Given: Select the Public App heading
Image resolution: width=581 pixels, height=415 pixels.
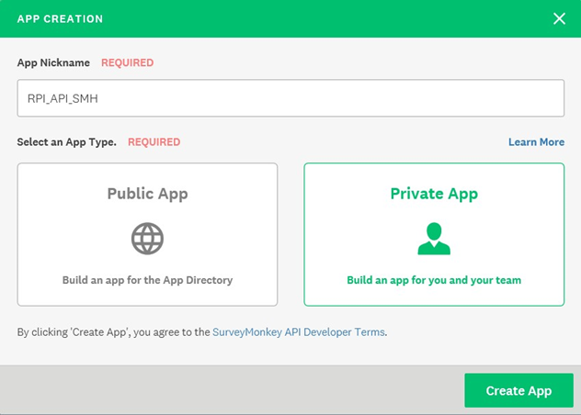Looking at the screenshot, I should click(x=147, y=194).
